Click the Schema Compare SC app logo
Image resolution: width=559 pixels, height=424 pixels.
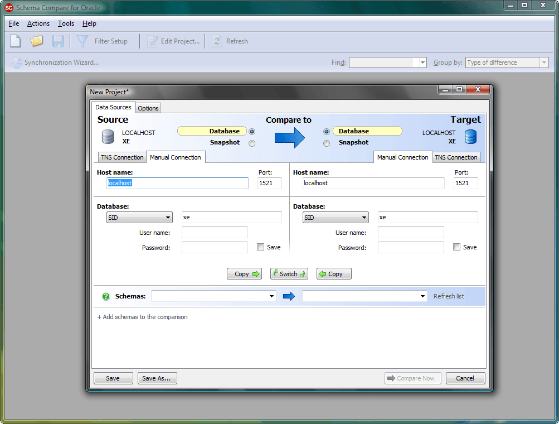(8, 7)
